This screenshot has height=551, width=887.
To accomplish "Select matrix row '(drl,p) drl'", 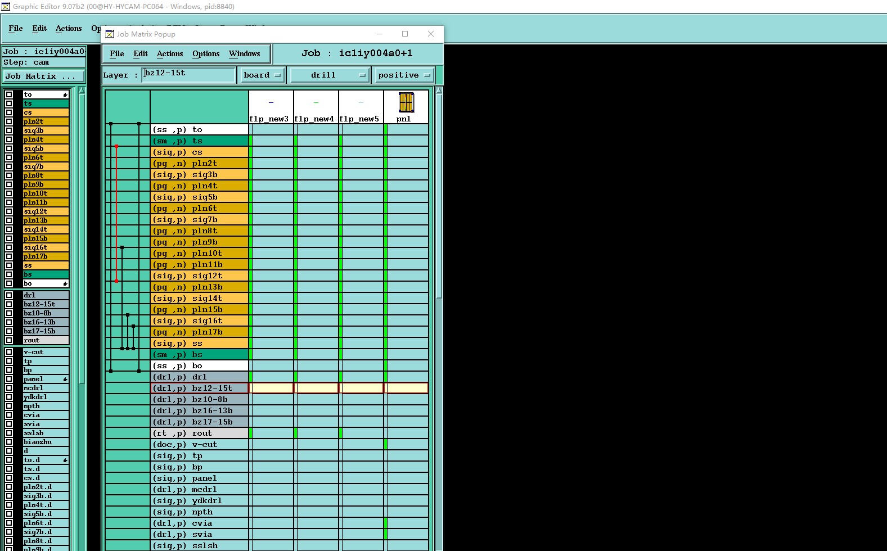I will (200, 377).
